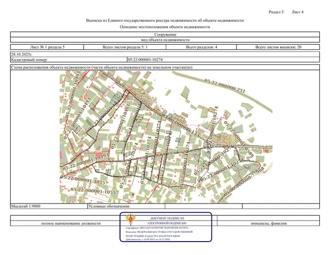This screenshot has width=330, height=255.
Task: Click the "вид объекта недвижимости" caption
Action: pyautogui.click(x=165, y=40)
